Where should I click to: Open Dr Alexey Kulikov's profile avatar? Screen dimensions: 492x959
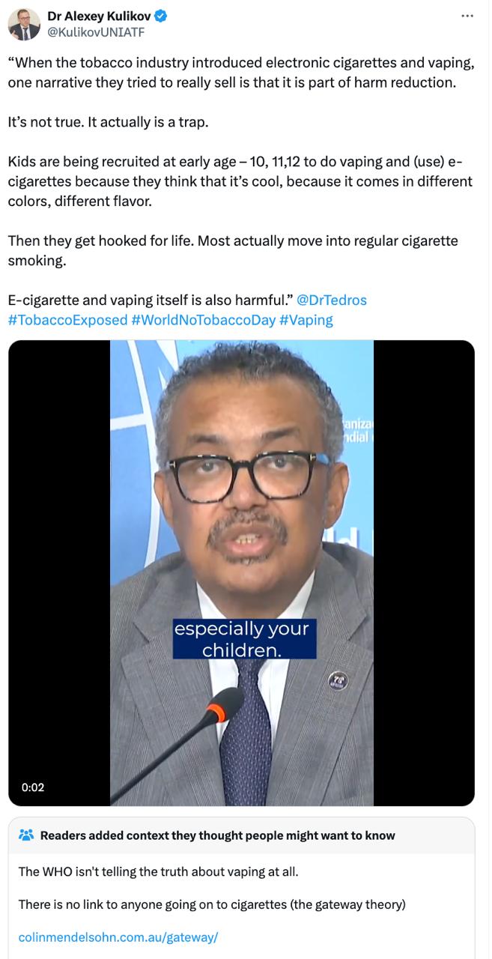(24, 25)
